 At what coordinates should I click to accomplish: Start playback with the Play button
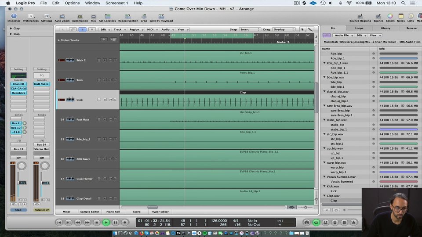[x=106, y=223]
